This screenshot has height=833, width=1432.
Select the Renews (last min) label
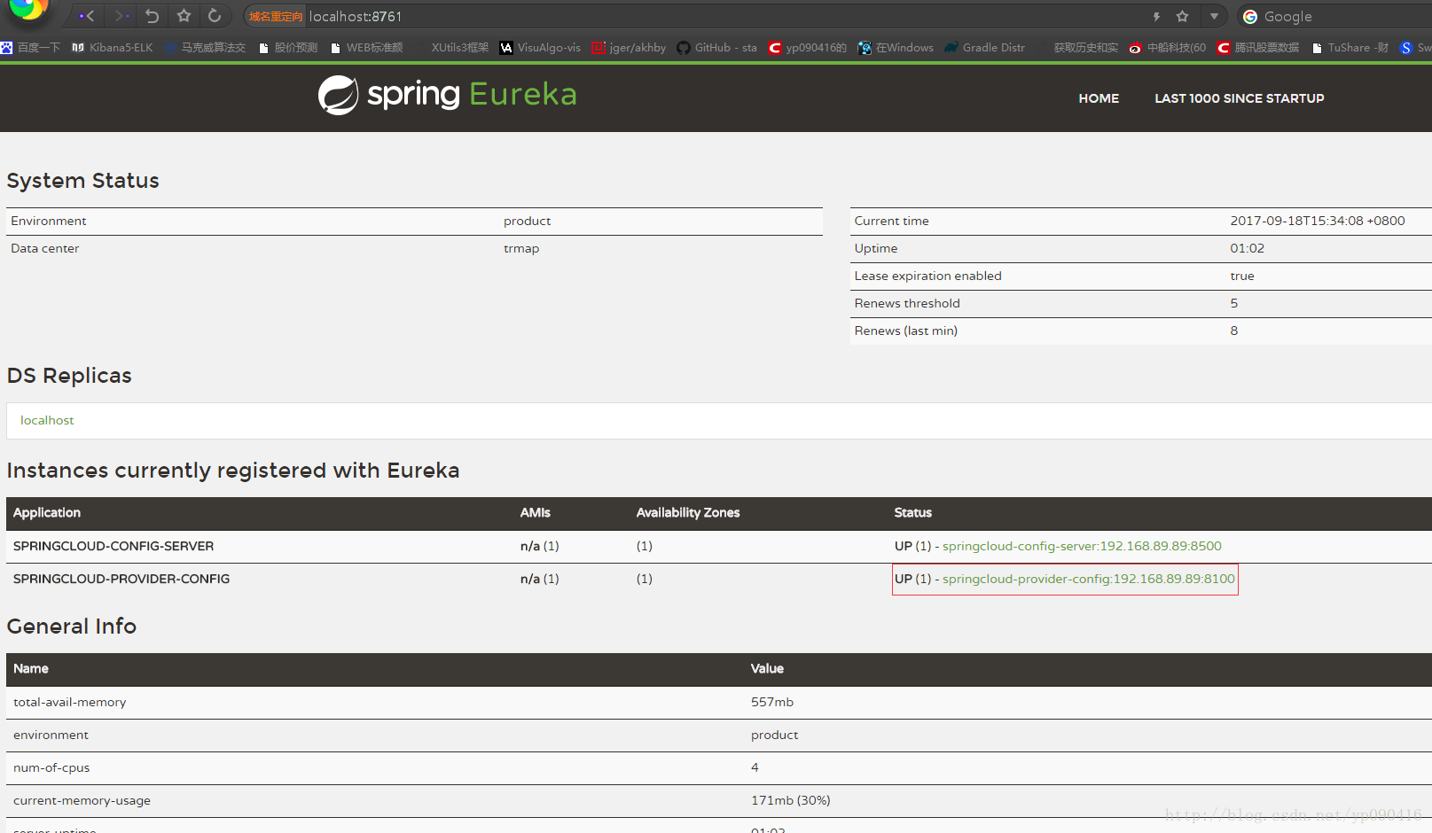pyautogui.click(x=905, y=331)
